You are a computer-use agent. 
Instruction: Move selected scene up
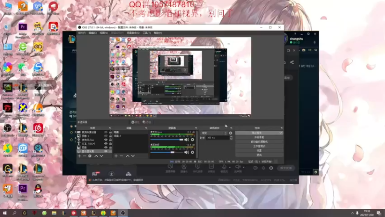pyautogui.click(x=128, y=156)
